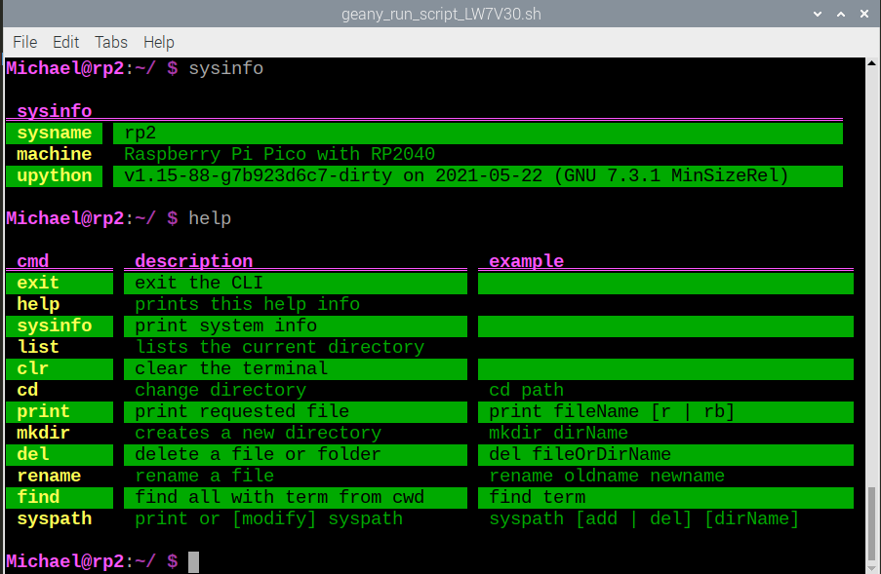
Task: Click 'print or [modify] syspath' description
Action: (x=268, y=518)
